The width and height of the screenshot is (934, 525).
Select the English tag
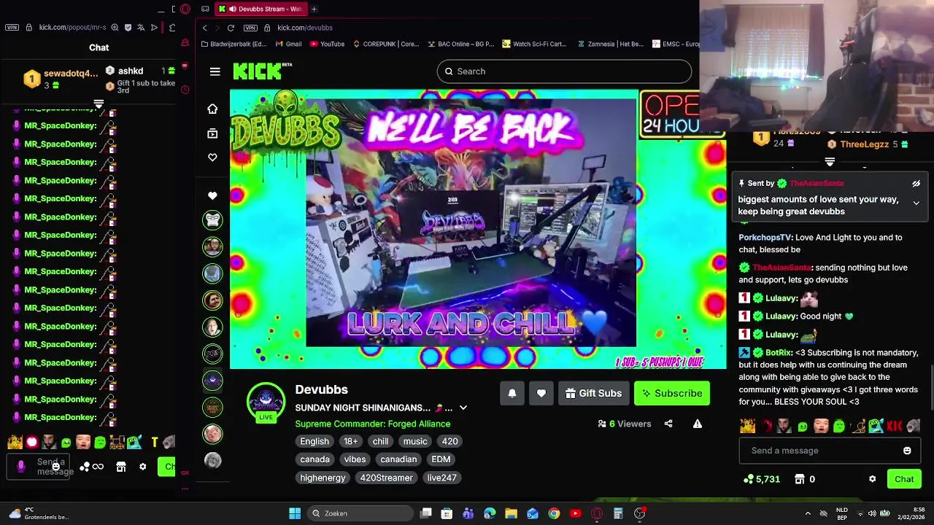click(x=314, y=441)
